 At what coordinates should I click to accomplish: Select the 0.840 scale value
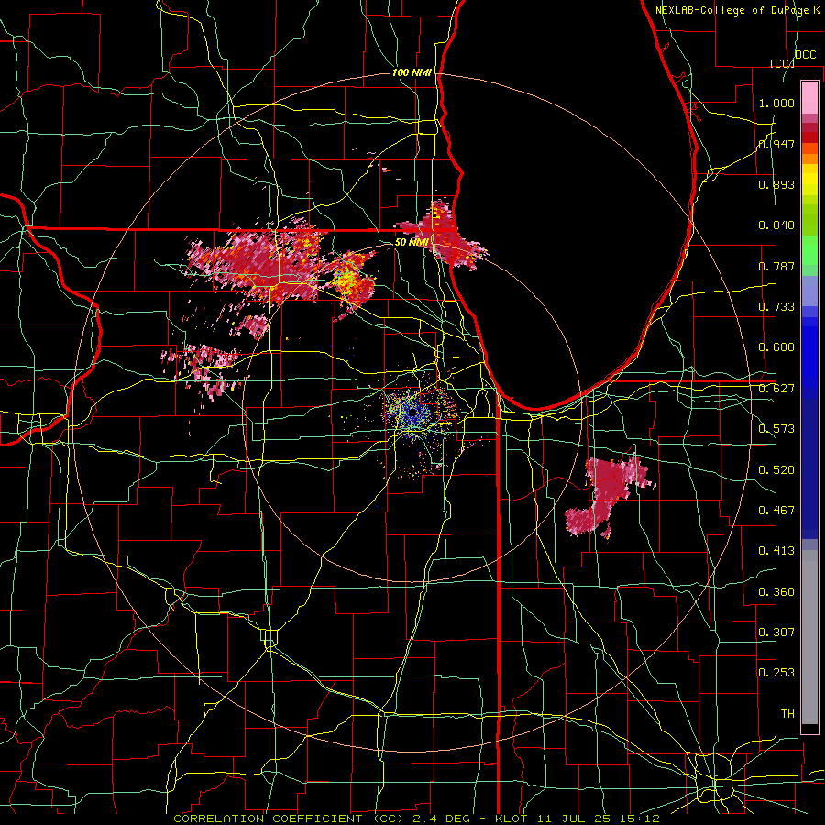point(776,225)
